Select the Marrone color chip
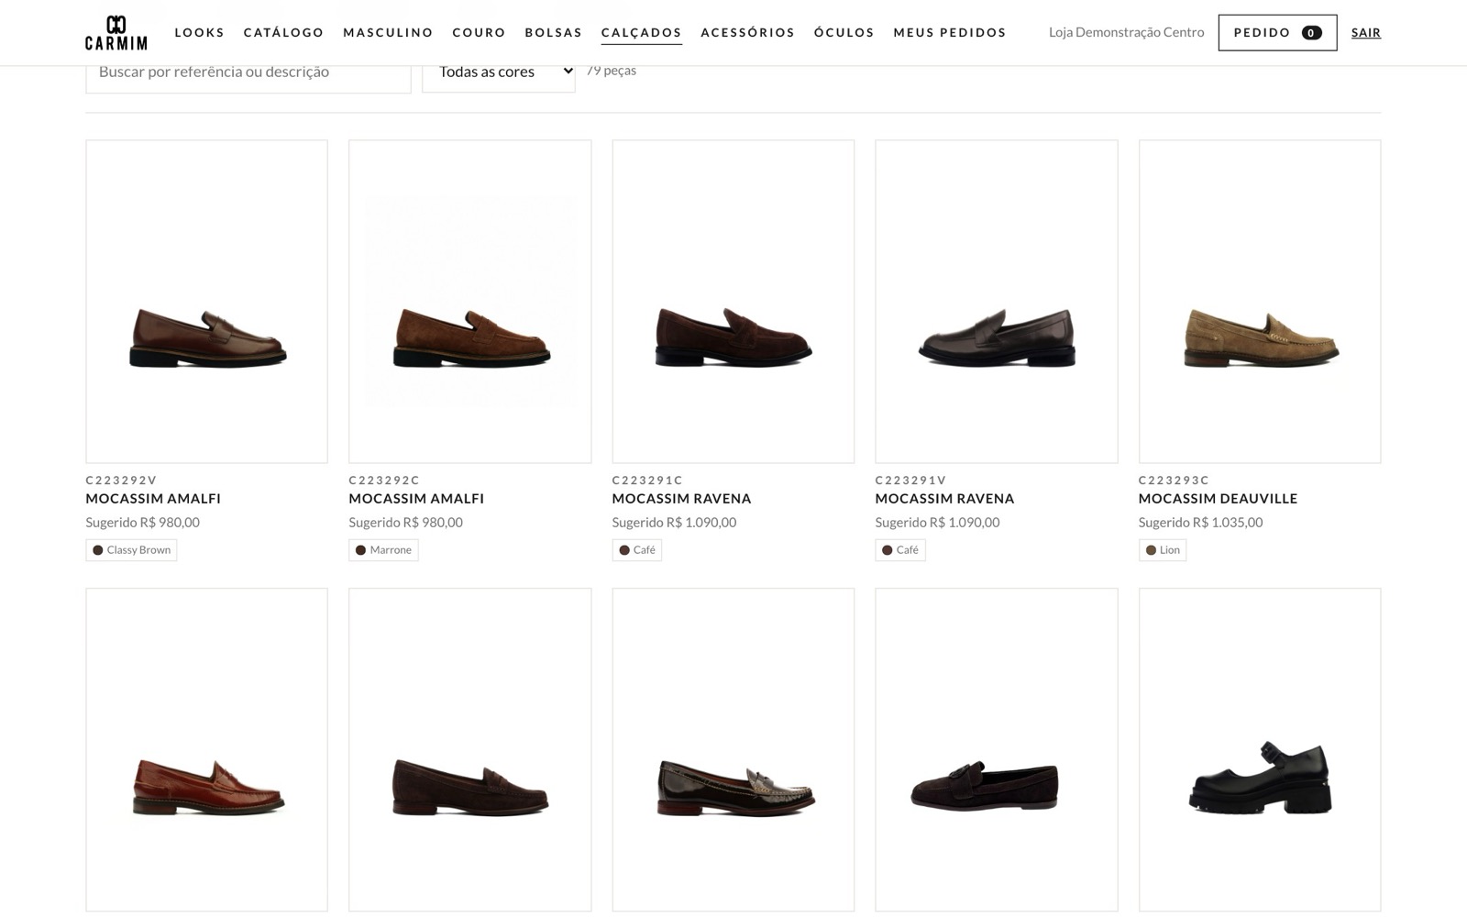The height and width of the screenshot is (917, 1467). [383, 550]
